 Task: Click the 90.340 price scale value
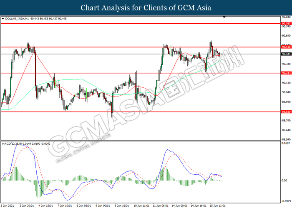(x=286, y=64)
